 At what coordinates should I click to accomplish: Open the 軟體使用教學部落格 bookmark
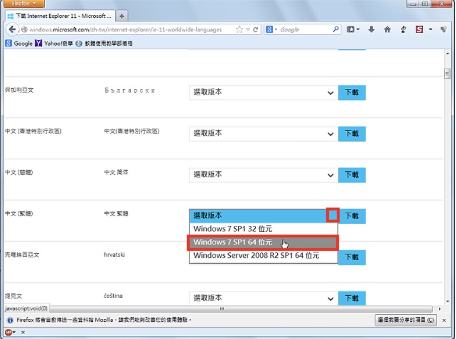(x=104, y=43)
